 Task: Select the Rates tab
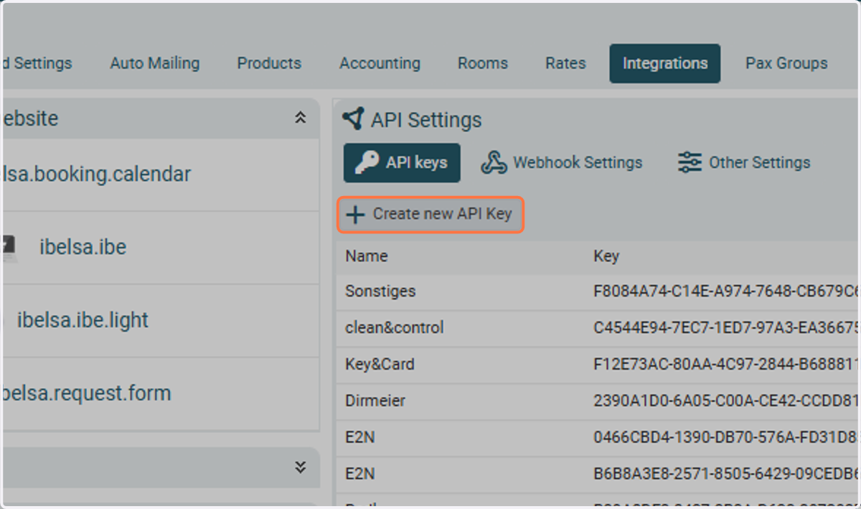coord(565,63)
